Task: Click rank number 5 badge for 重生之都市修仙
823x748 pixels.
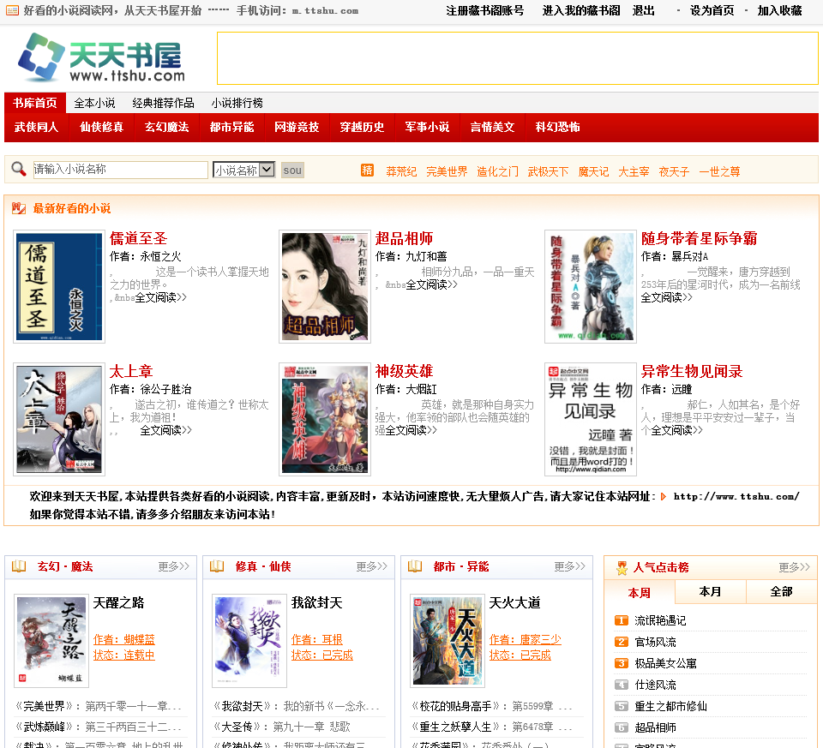Action: click(622, 707)
